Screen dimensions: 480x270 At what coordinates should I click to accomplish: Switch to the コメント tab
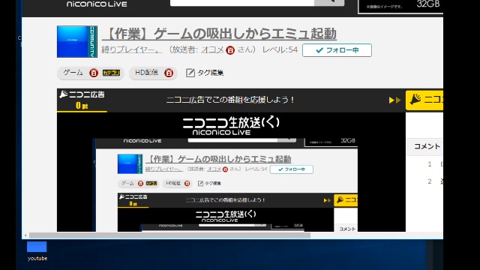point(427,147)
